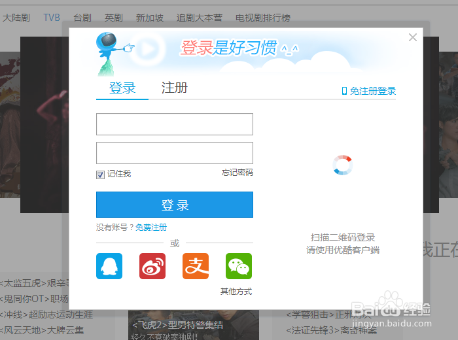Click the phone icon beside 免注册登录

click(x=344, y=91)
